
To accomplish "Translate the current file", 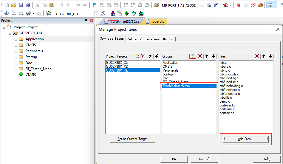I will tap(7, 13).
